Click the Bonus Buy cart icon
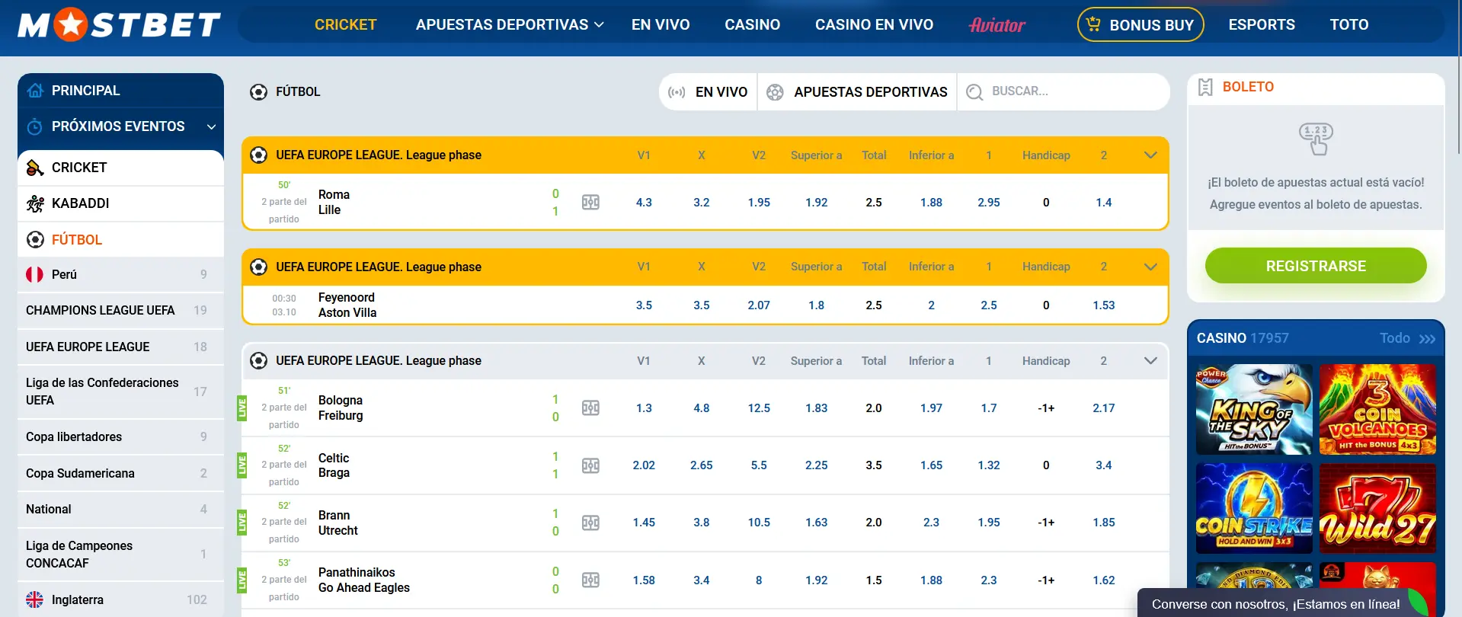Image resolution: width=1462 pixels, height=617 pixels. click(x=1094, y=24)
